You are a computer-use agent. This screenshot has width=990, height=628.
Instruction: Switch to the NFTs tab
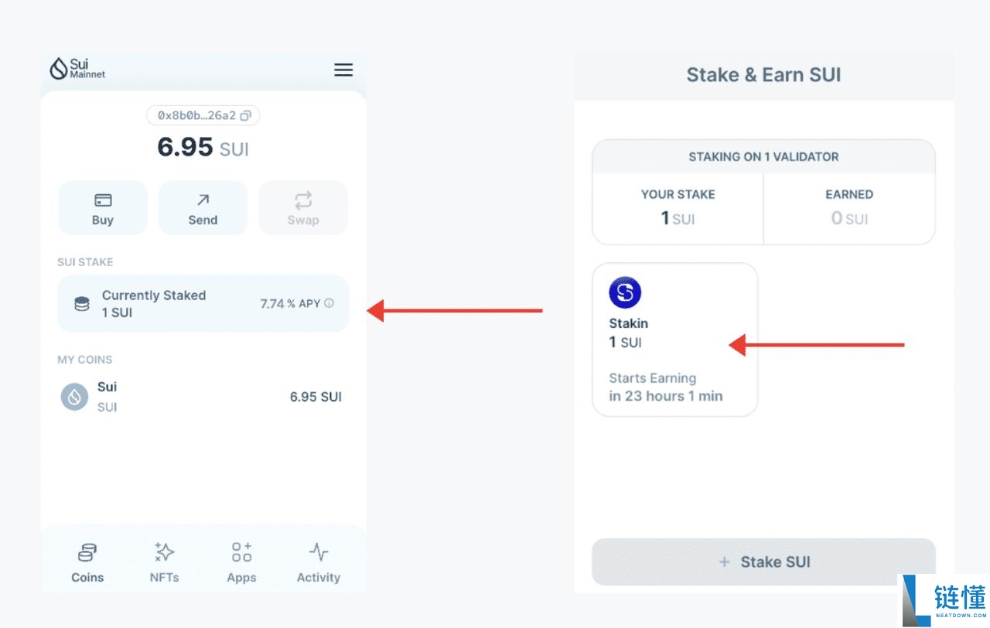point(164,563)
